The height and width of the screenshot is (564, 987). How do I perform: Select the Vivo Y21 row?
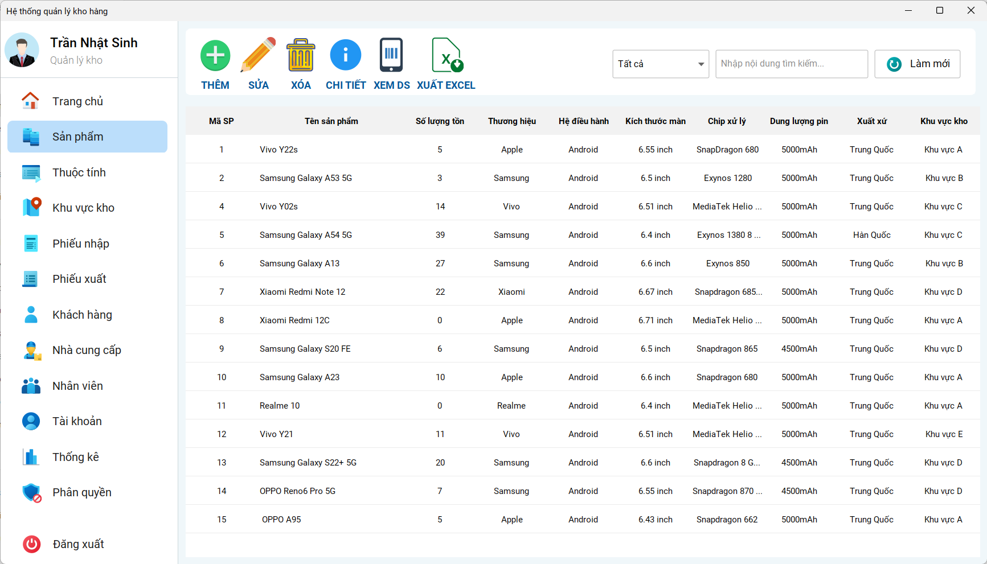[583, 434]
